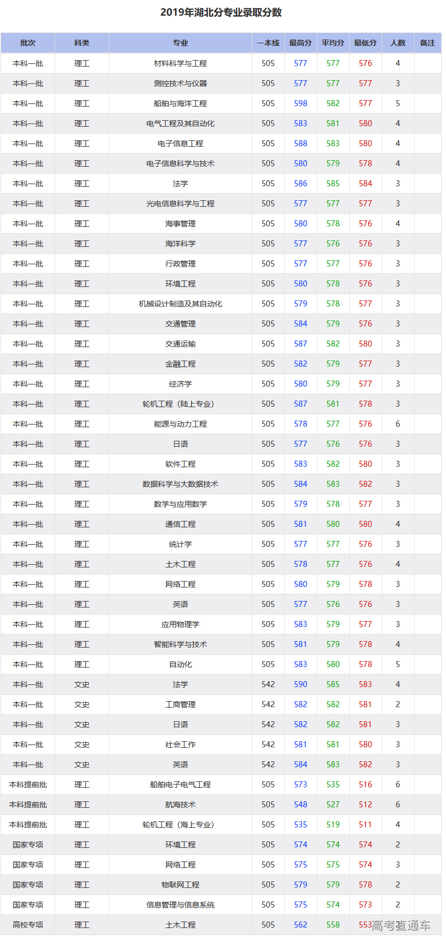Click the 平均分 column header

point(333,43)
